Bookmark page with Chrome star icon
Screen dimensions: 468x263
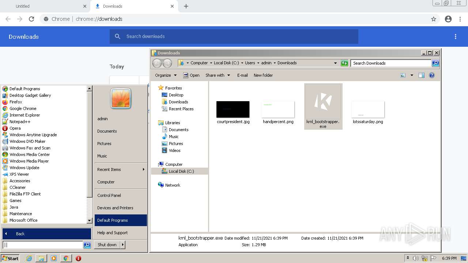pyautogui.click(x=434, y=19)
